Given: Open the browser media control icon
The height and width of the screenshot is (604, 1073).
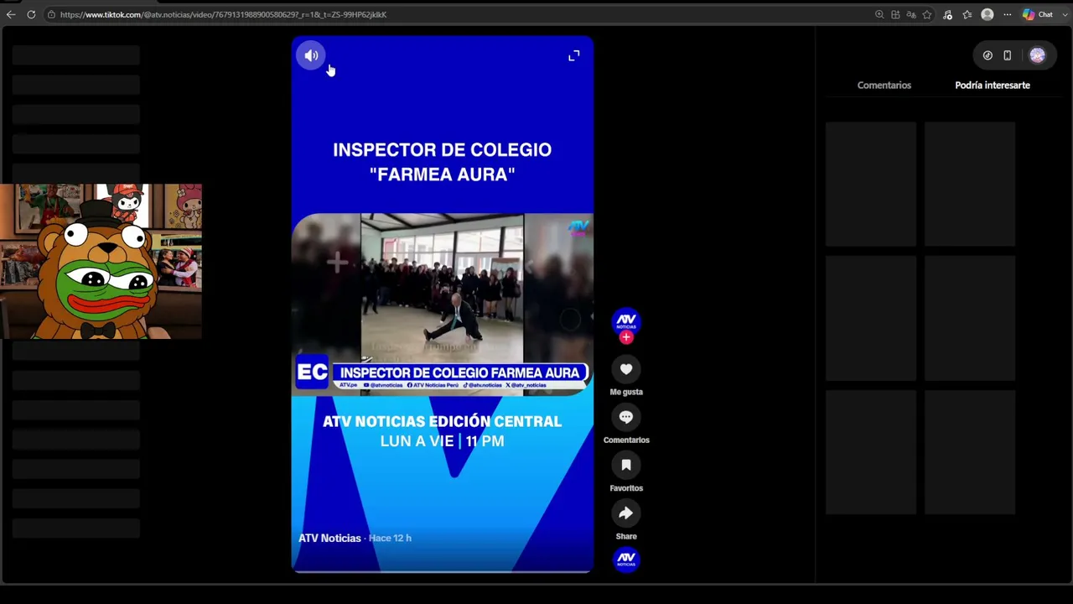Looking at the screenshot, I should (948, 14).
